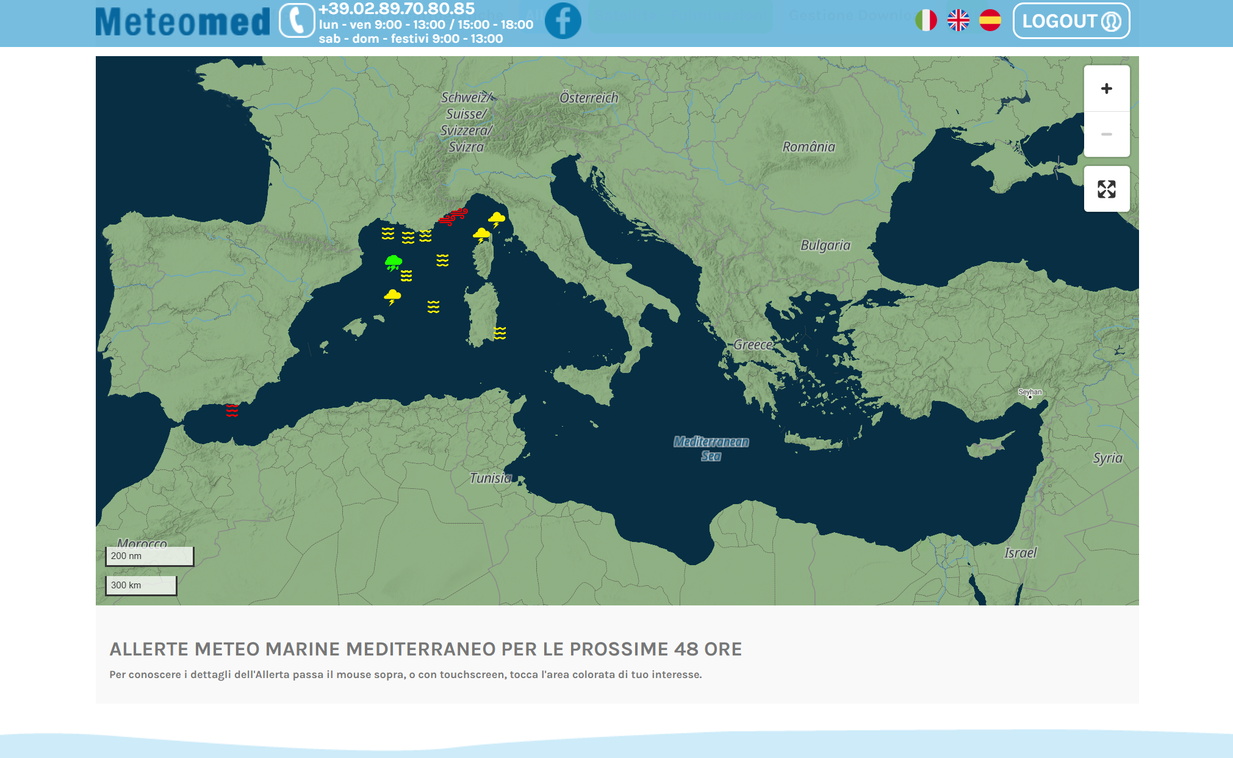This screenshot has height=758, width=1233.
Task: Zoom in the map with plus button
Action: point(1106,89)
